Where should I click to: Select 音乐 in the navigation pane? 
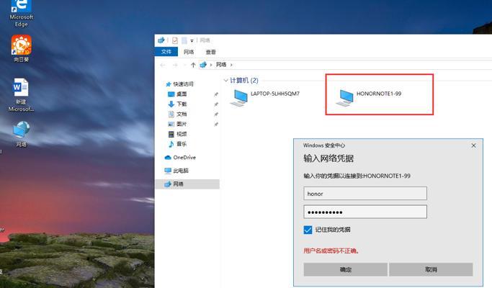pyautogui.click(x=177, y=144)
